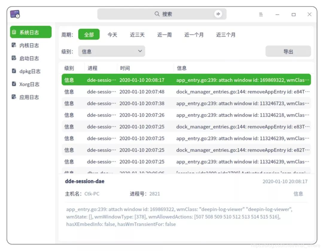Open 内核日志 log category
The image size is (323, 251).
[31, 45]
